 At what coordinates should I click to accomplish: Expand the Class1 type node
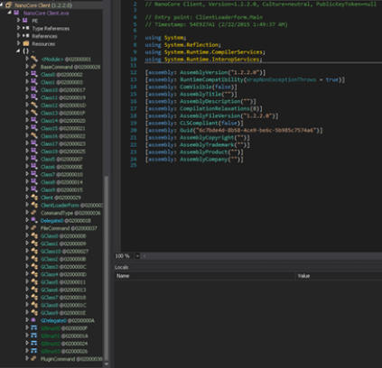27,82
